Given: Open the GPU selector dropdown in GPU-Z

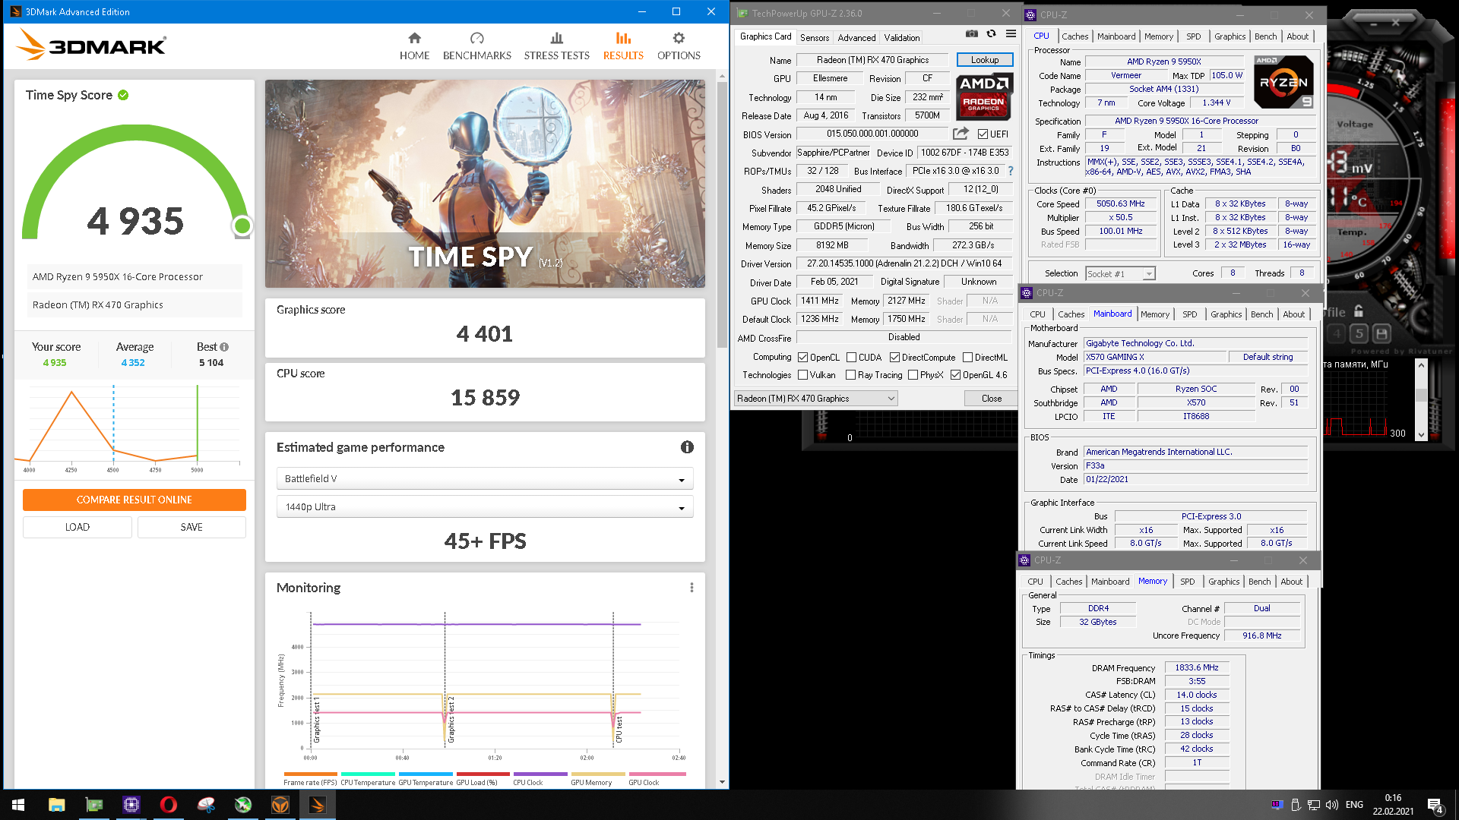Looking at the screenshot, I should point(815,399).
